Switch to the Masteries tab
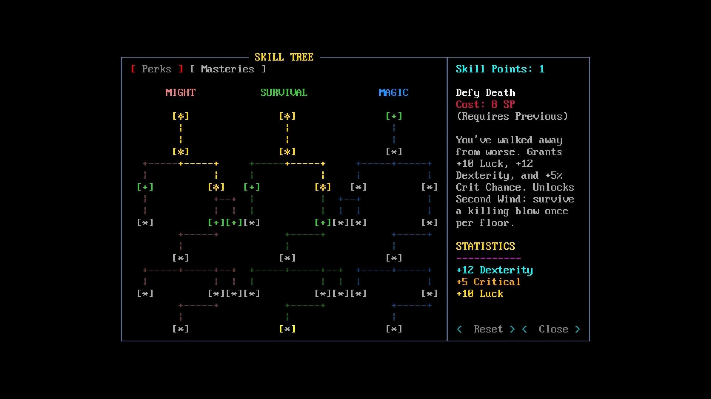Screen dimensions: 711x399 point(228,69)
